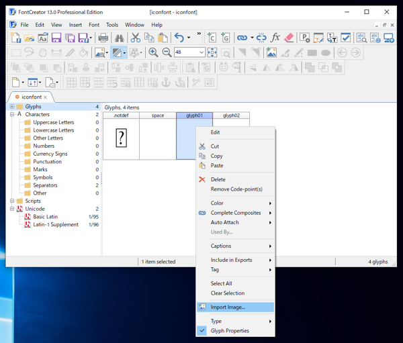Select the glyph02 glyph cell

pyautogui.click(x=231, y=119)
